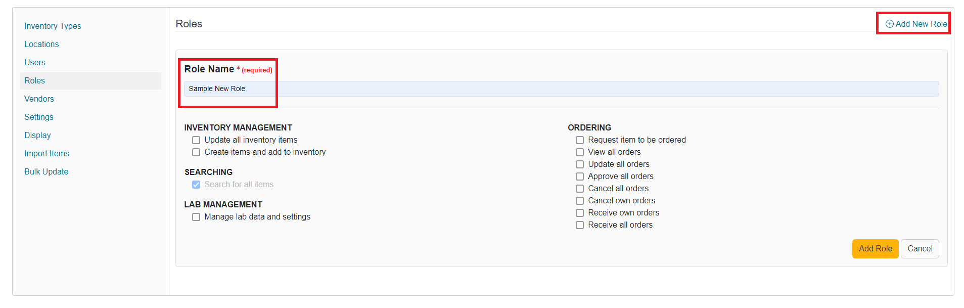This screenshot has height=308, width=964.
Task: Enable Request item to be ordered
Action: click(x=579, y=140)
